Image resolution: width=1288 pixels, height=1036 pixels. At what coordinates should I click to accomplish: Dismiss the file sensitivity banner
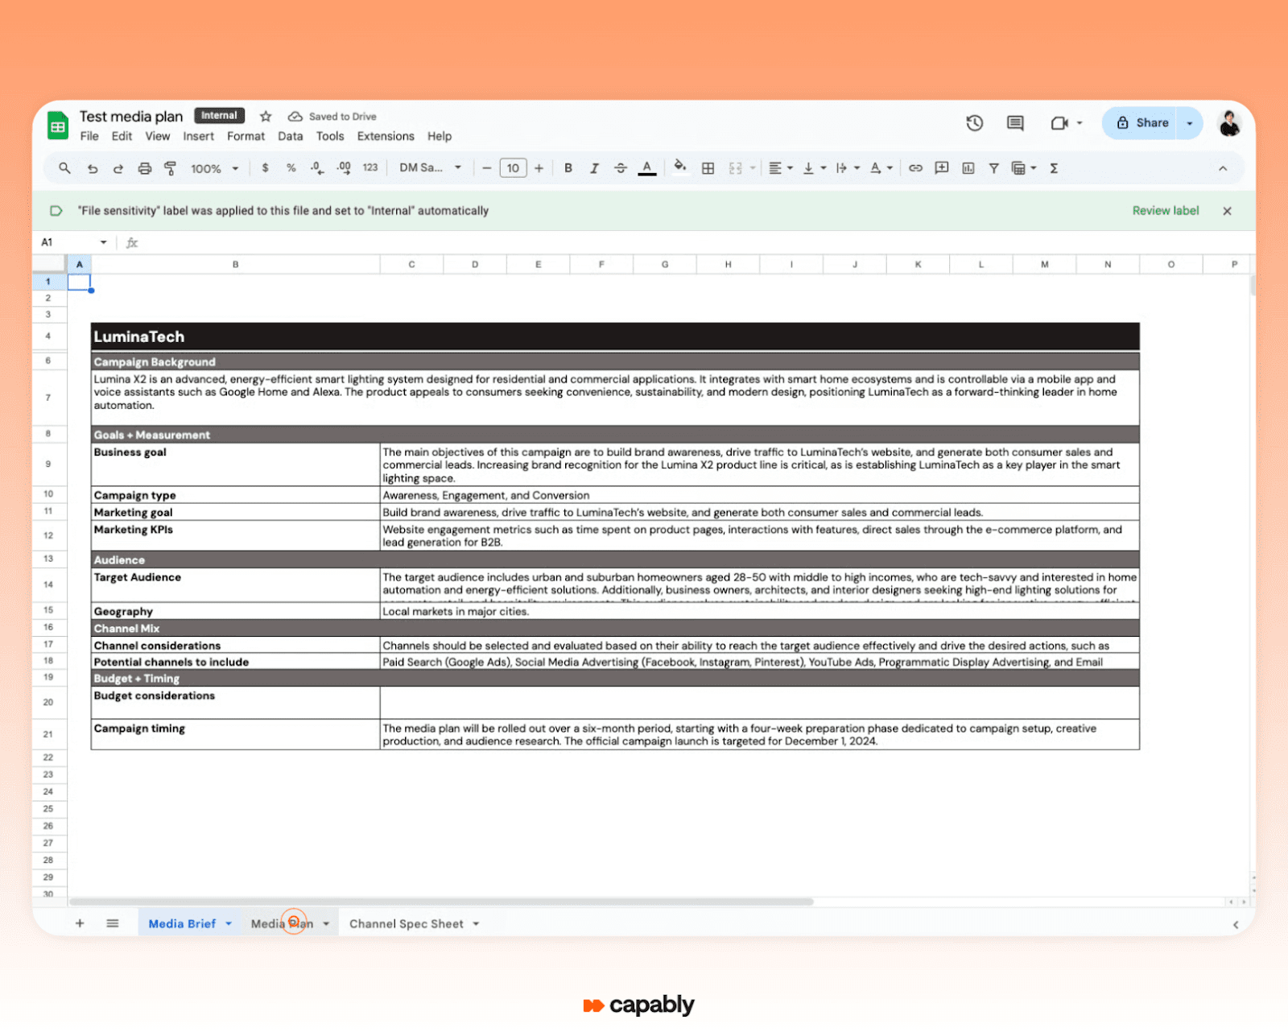pos(1227,211)
